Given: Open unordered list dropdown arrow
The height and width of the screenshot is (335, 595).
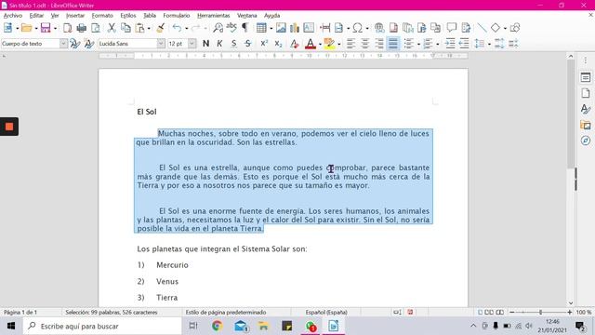Looking at the screenshot, I should pyautogui.click(x=418, y=44).
